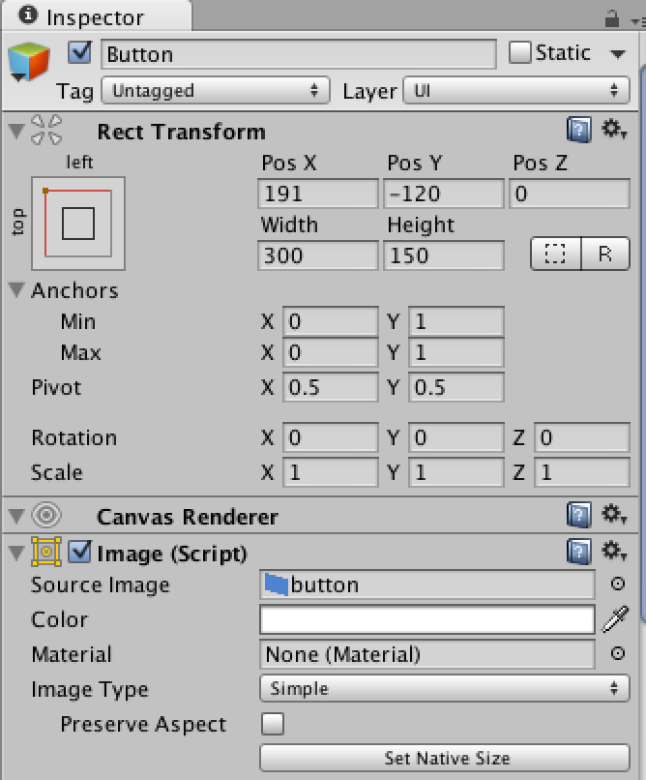646x780 pixels.
Task: Open the Image (Script) gear menu
Action: tap(614, 552)
